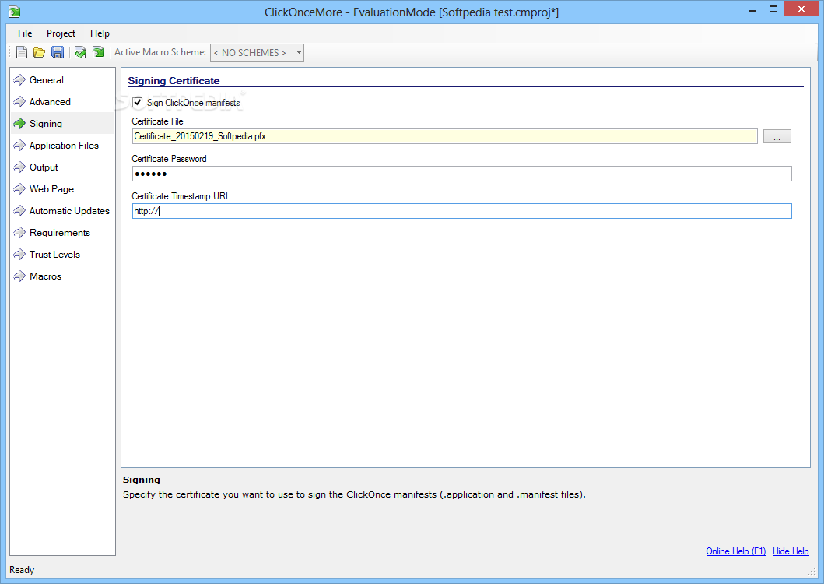Uncheck Sign ClickOnce manifests
Screen dimensions: 824x584
[x=138, y=103]
